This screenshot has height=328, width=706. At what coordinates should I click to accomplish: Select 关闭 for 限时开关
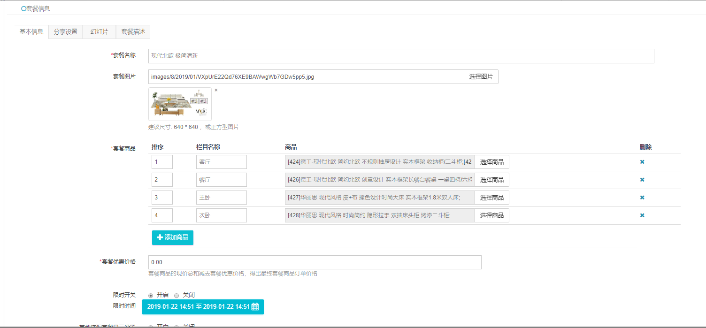click(x=176, y=295)
